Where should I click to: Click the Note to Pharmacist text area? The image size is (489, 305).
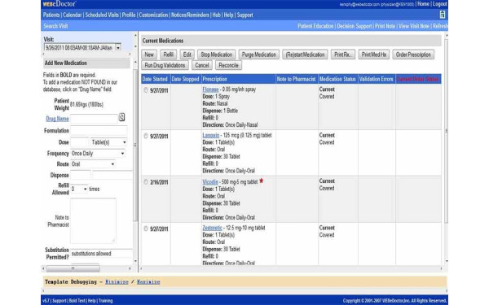pos(93,220)
